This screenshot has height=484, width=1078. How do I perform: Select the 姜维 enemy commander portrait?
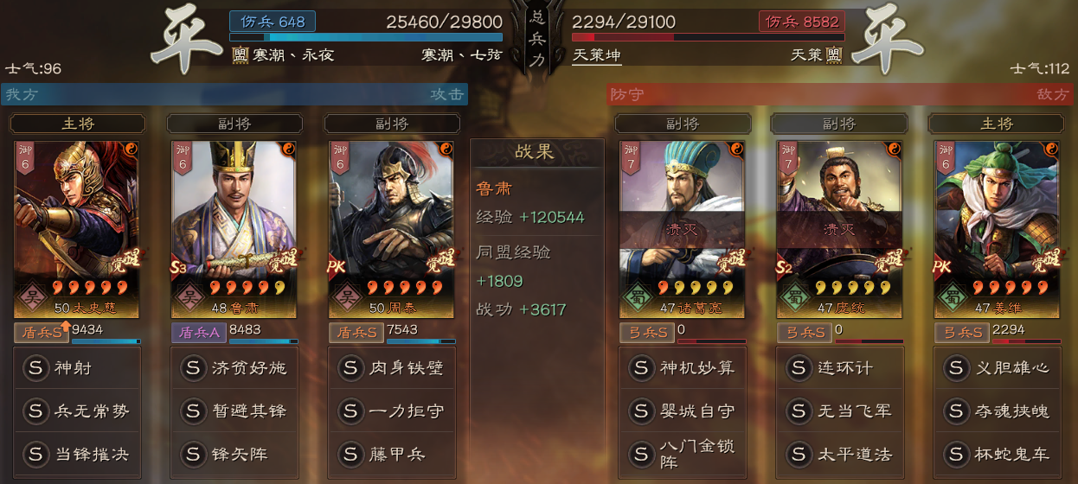(997, 230)
